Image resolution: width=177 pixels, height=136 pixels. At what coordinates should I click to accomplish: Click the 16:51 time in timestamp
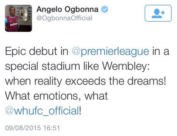(52, 128)
